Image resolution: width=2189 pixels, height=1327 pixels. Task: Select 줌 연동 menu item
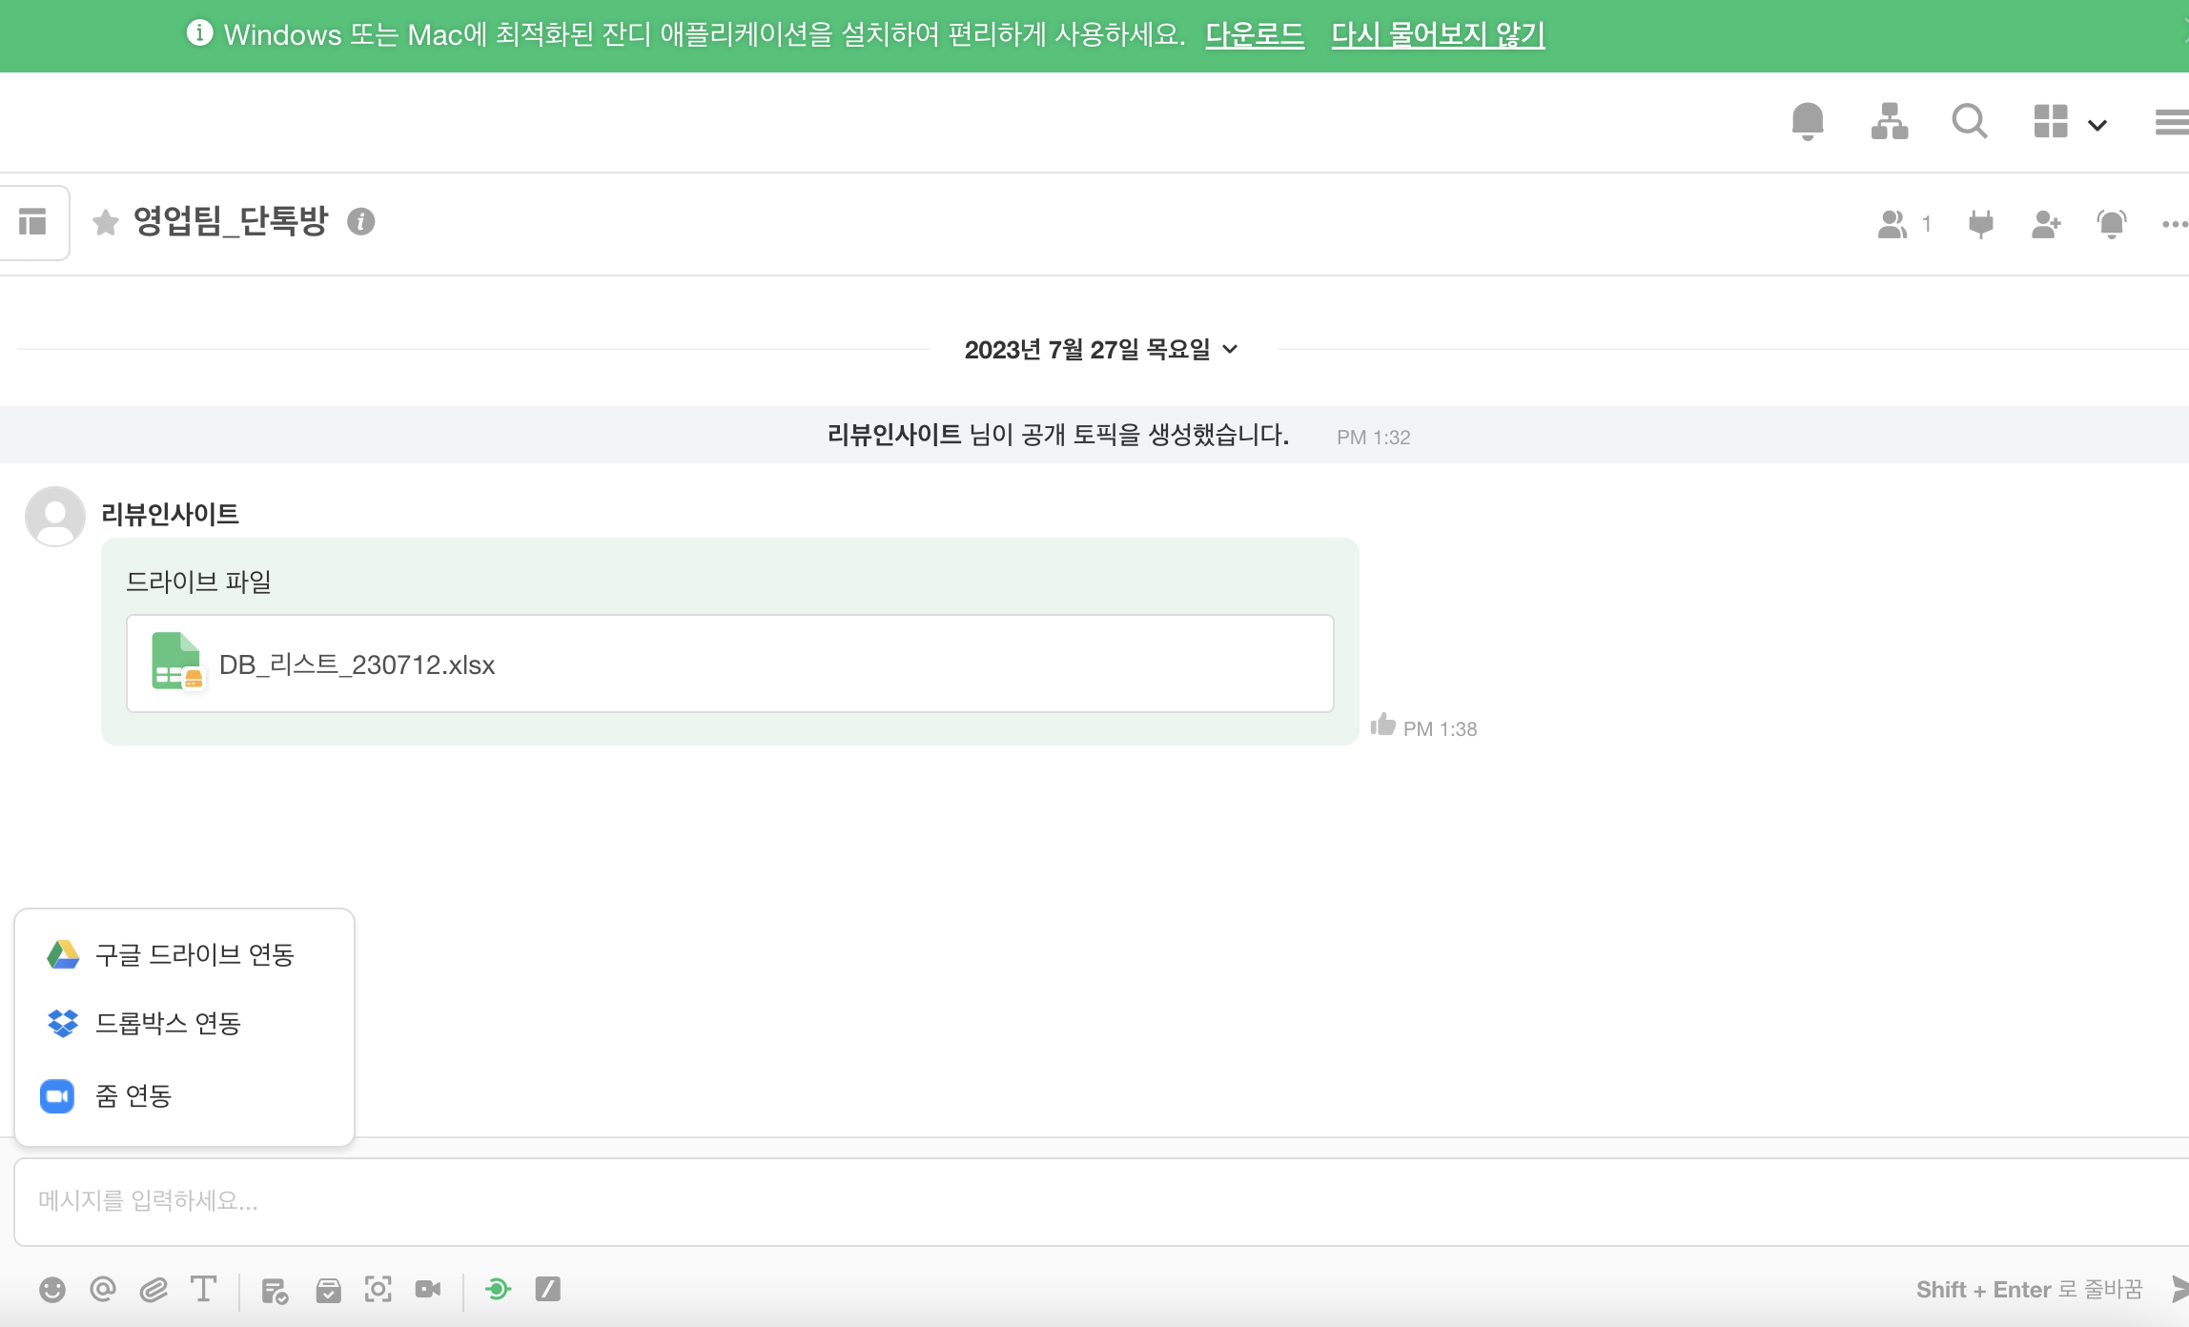(x=133, y=1096)
